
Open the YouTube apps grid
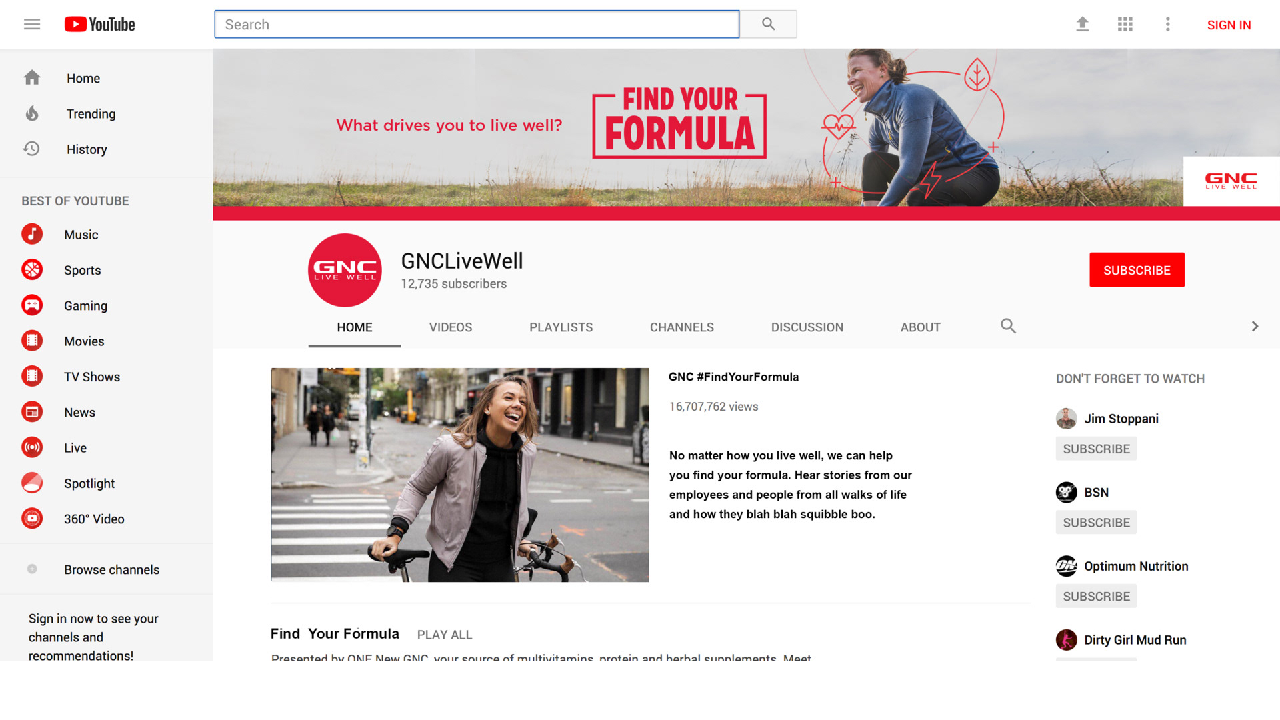point(1125,25)
